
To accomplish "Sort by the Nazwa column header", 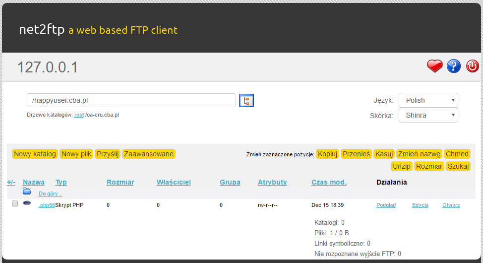I will tap(34, 182).
